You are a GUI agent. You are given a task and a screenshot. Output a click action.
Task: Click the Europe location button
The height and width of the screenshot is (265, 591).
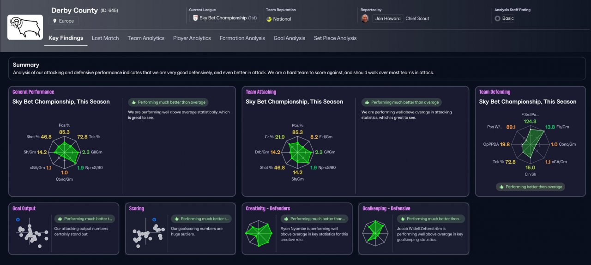64,21
